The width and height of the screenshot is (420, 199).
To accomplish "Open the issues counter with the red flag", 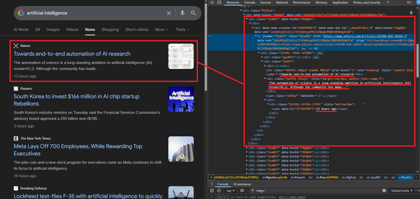I will coord(409,3).
